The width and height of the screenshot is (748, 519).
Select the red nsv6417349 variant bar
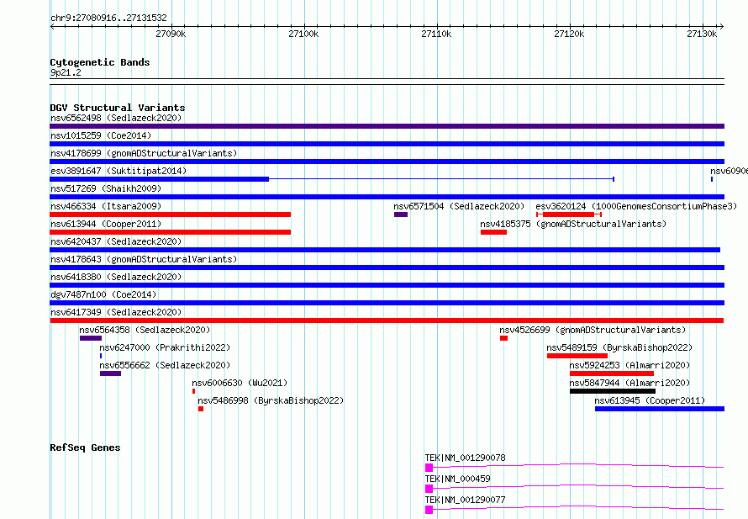(387, 320)
